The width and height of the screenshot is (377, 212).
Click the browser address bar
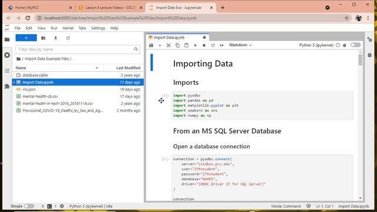(193, 18)
